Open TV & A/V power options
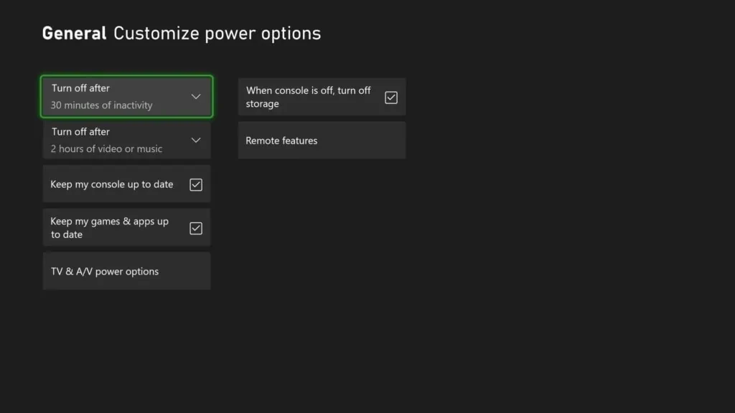Viewport: 735px width, 413px height. pyautogui.click(x=126, y=271)
